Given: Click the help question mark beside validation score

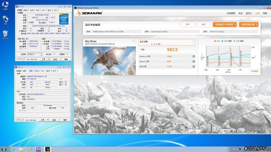Looking at the screenshot, I should coord(193,42).
